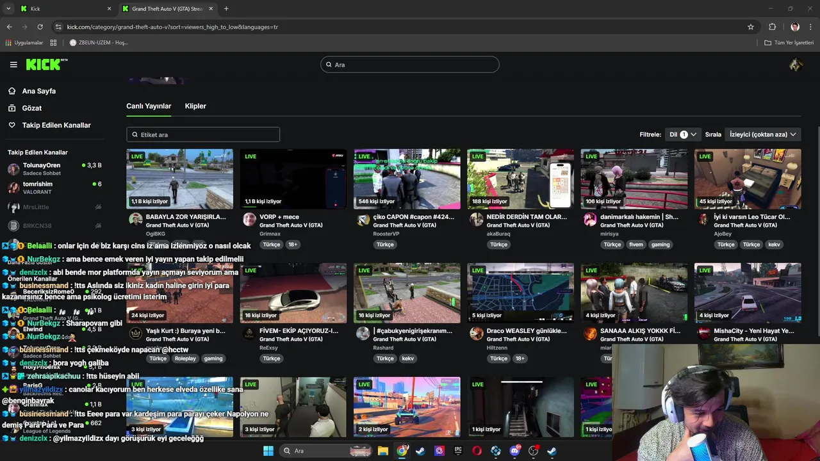
Task: View site information icon in address bar
Action: (x=58, y=27)
